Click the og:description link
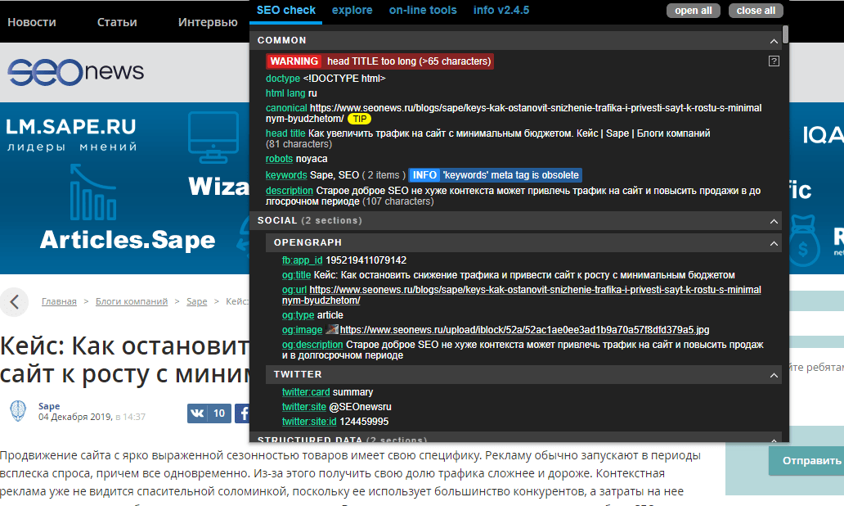The height and width of the screenshot is (506, 844). tap(312, 345)
